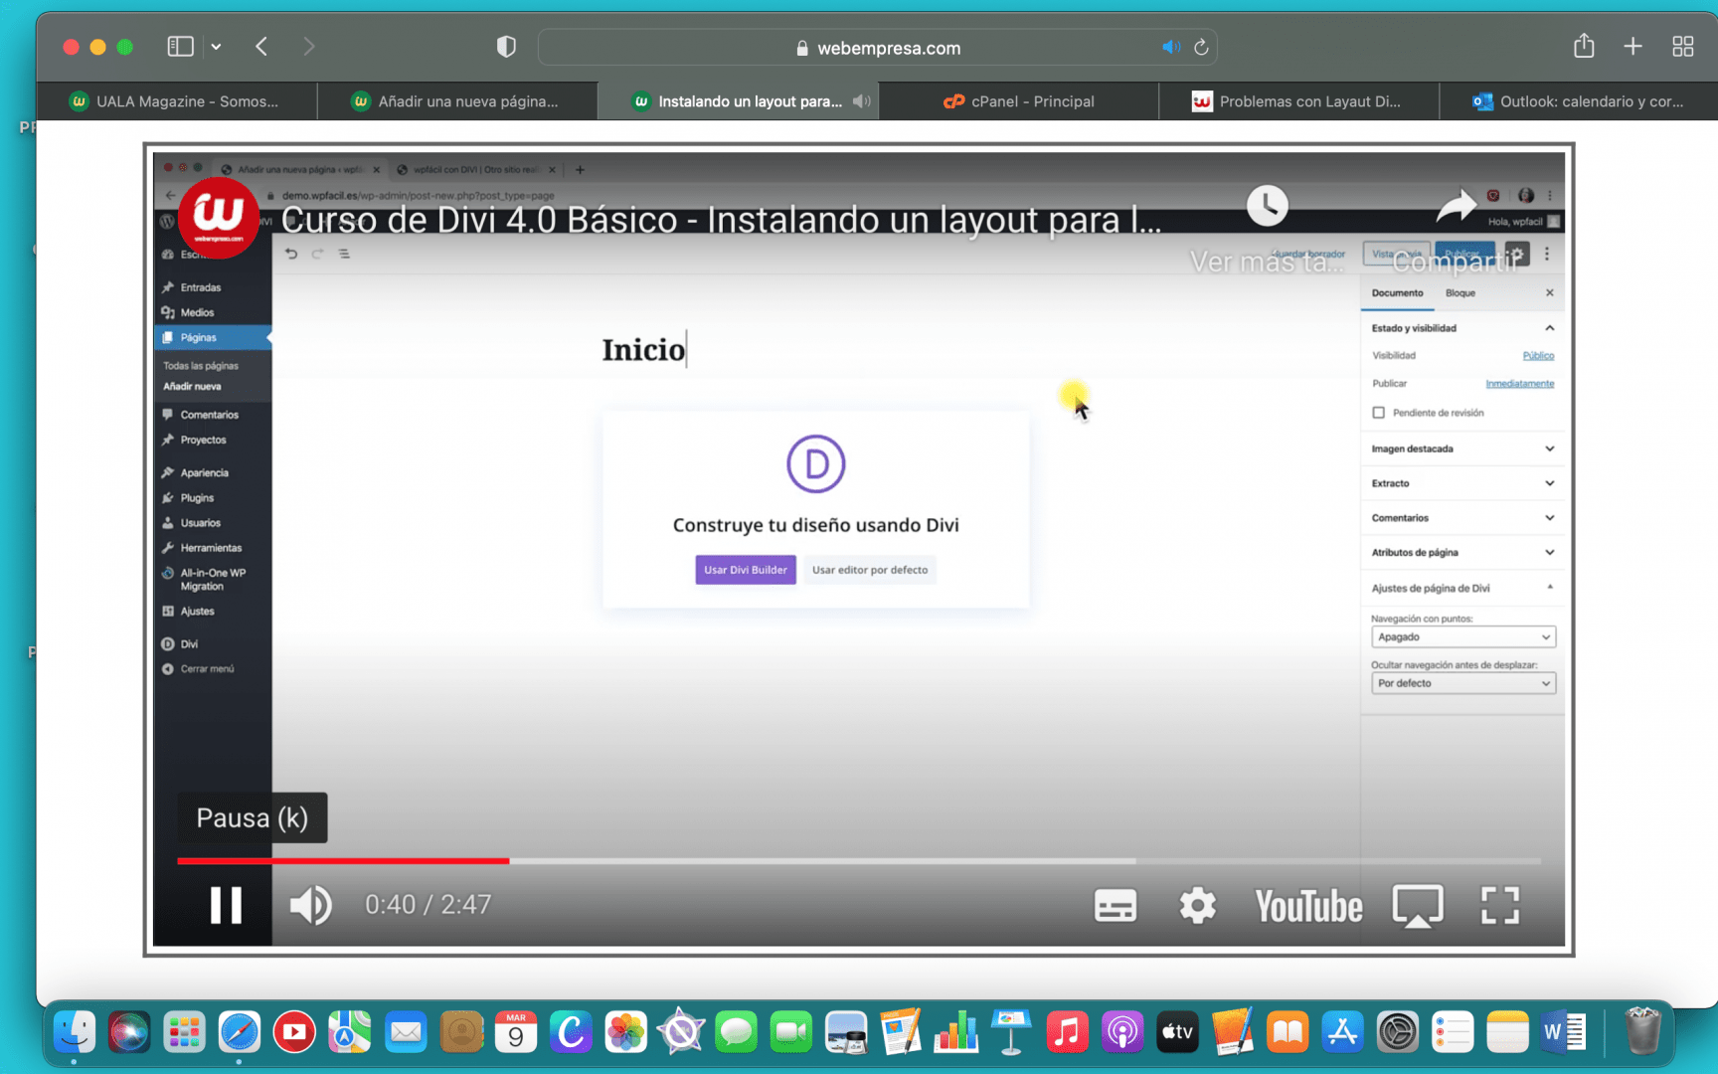Mute the video volume speaker
This screenshot has width=1718, height=1074.
310,905
